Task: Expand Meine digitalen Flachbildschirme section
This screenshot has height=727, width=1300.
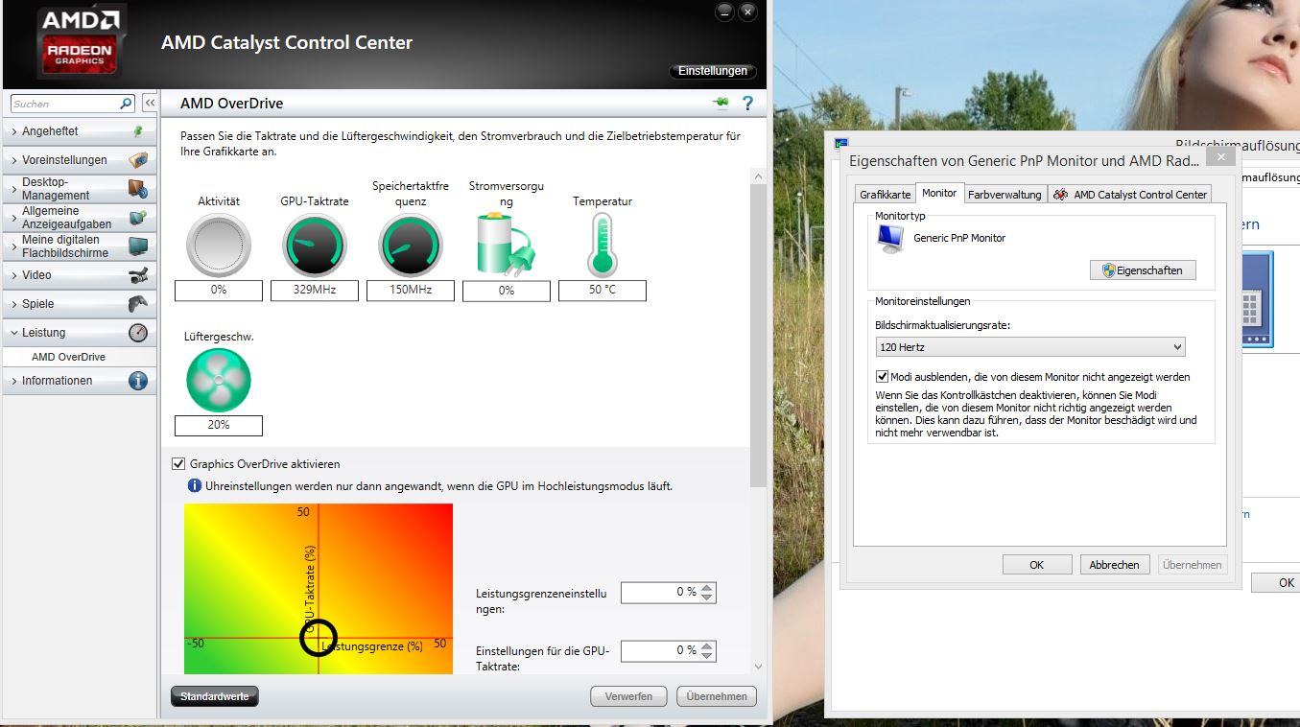Action: coord(14,246)
